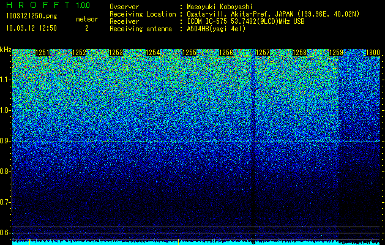Click the 1251 time marker
The width and height of the screenshot is (385, 245).
pos(42,53)
